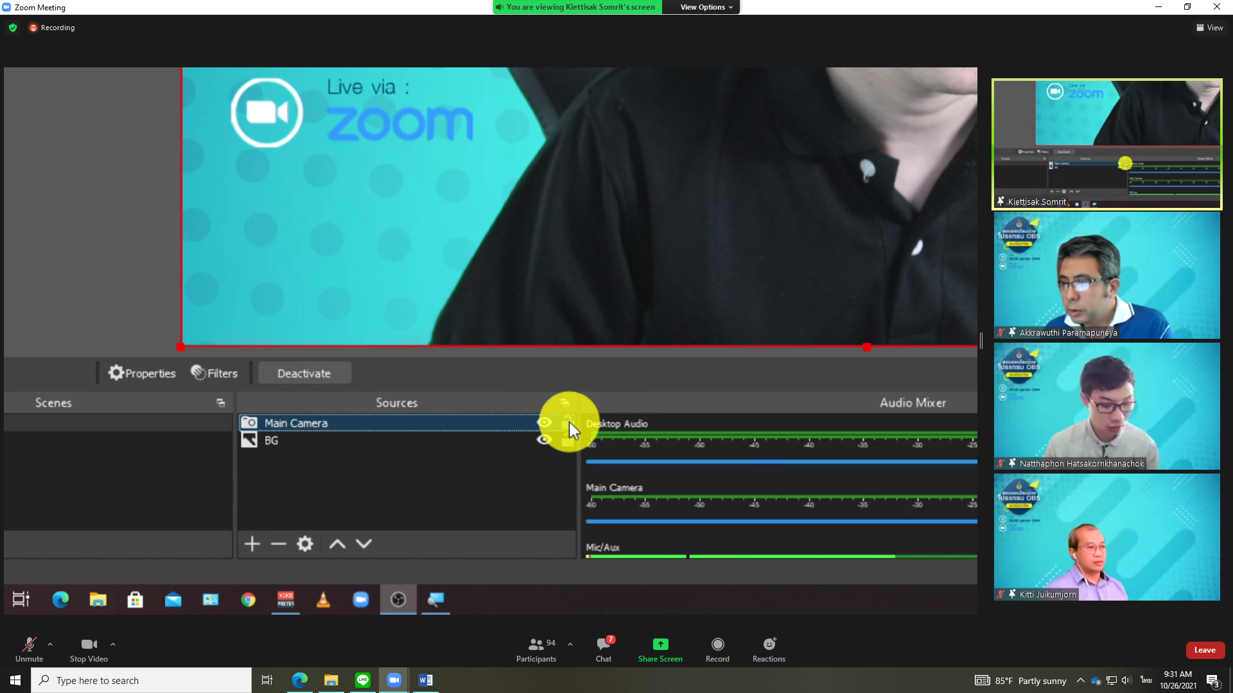Click the Windows Task View icon
1233x693 pixels.
(267, 680)
